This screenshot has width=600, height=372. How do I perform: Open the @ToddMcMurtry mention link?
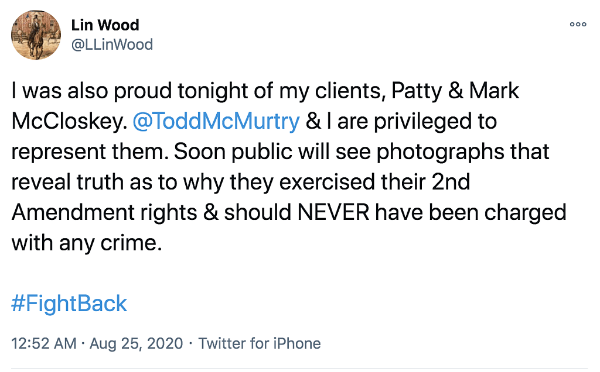click(x=216, y=122)
